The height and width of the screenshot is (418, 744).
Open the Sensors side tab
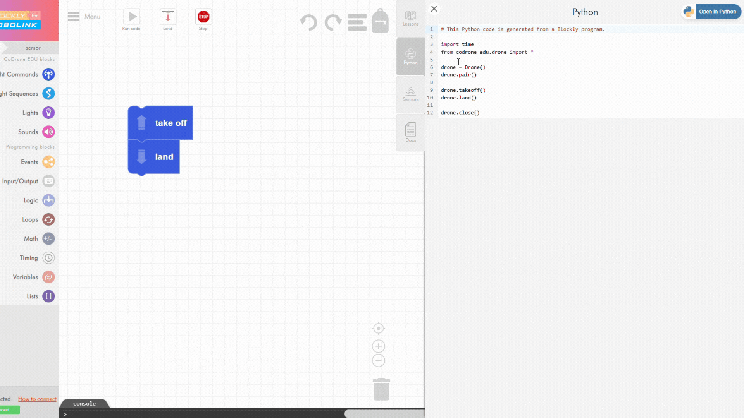410,94
